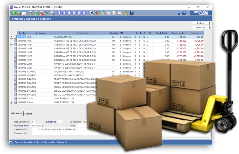Viewport: 239px width, 154px height.
Task: Click the red and green sort arrows icon
Action: [x=98, y=13]
